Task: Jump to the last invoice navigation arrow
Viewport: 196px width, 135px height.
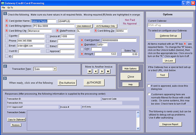Action: 108,71
